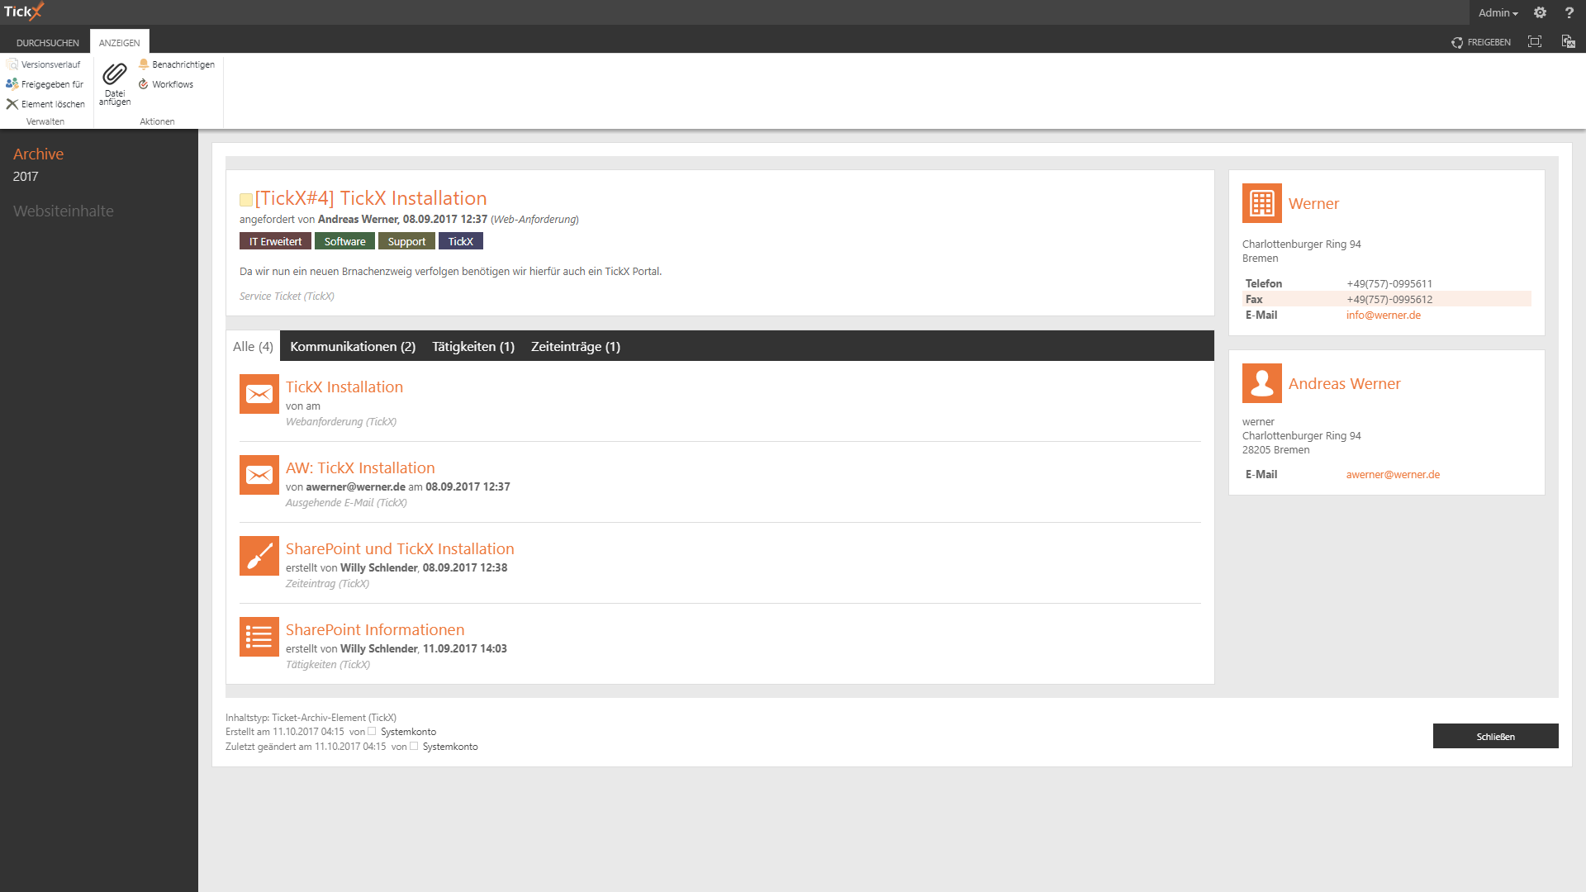The image size is (1586, 892).
Task: Tick the checkbox before Systemkonto in Zuletzt geändert line
Action: point(414,747)
